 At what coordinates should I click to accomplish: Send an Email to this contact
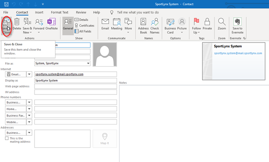pyautogui.click(x=105, y=24)
